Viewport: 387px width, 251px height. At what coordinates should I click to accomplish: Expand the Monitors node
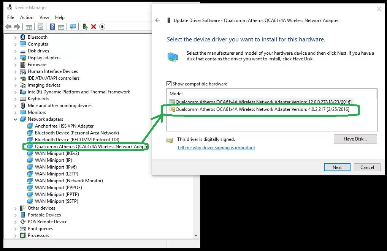[15, 113]
